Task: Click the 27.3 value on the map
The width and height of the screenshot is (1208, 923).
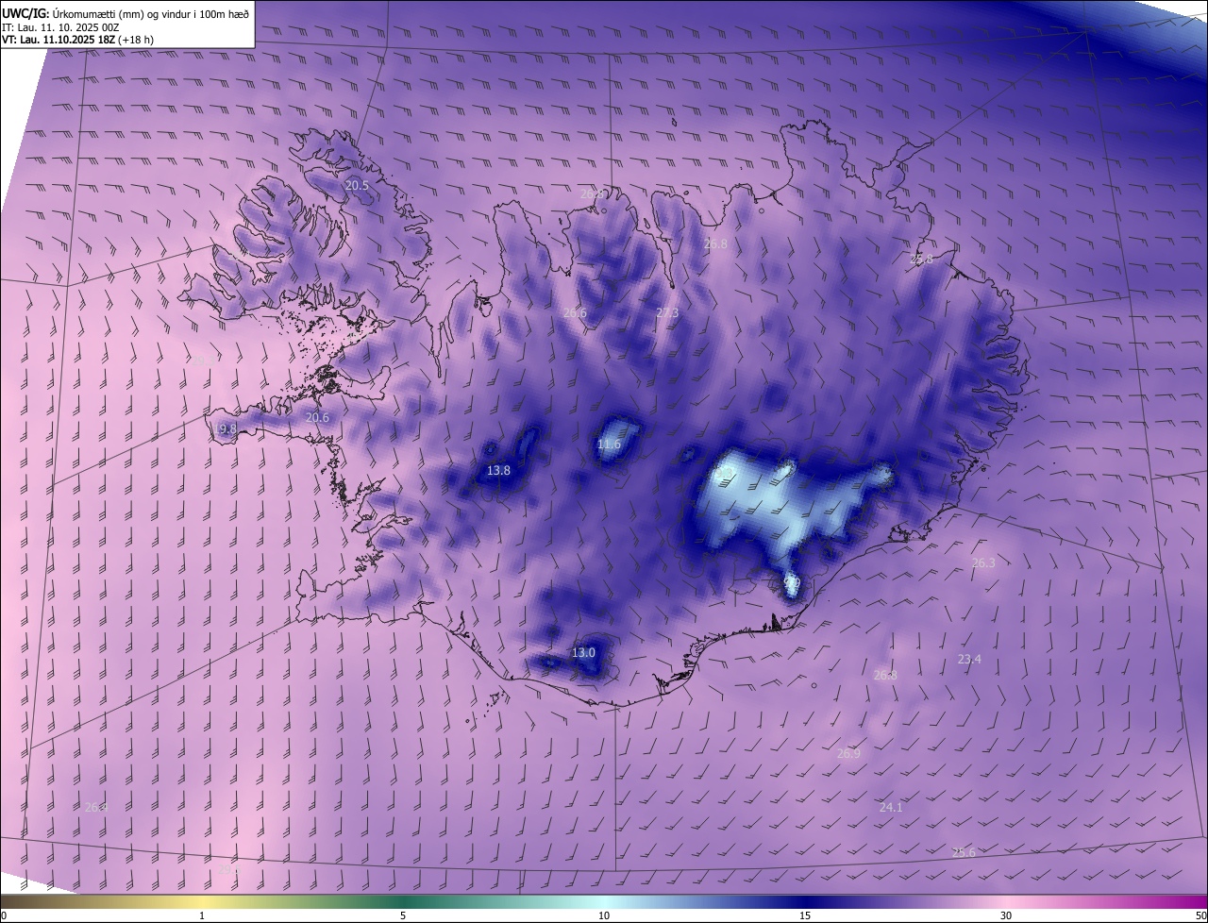Action: coord(666,312)
